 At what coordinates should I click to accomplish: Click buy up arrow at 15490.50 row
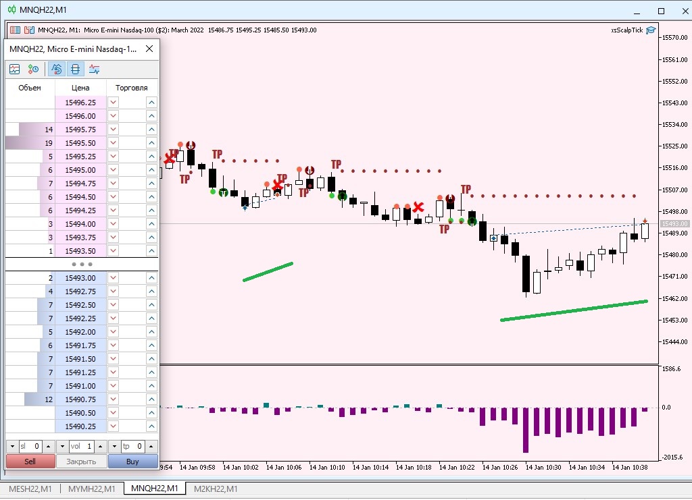151,413
